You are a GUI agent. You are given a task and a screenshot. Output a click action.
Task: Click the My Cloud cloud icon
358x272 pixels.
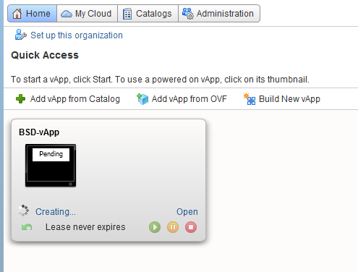point(67,14)
